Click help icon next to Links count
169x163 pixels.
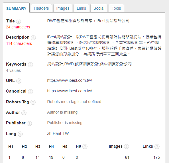pos(157,147)
